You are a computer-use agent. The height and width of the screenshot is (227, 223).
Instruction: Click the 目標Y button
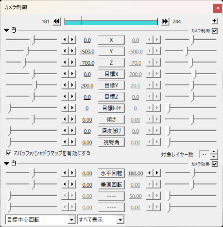click(111, 85)
